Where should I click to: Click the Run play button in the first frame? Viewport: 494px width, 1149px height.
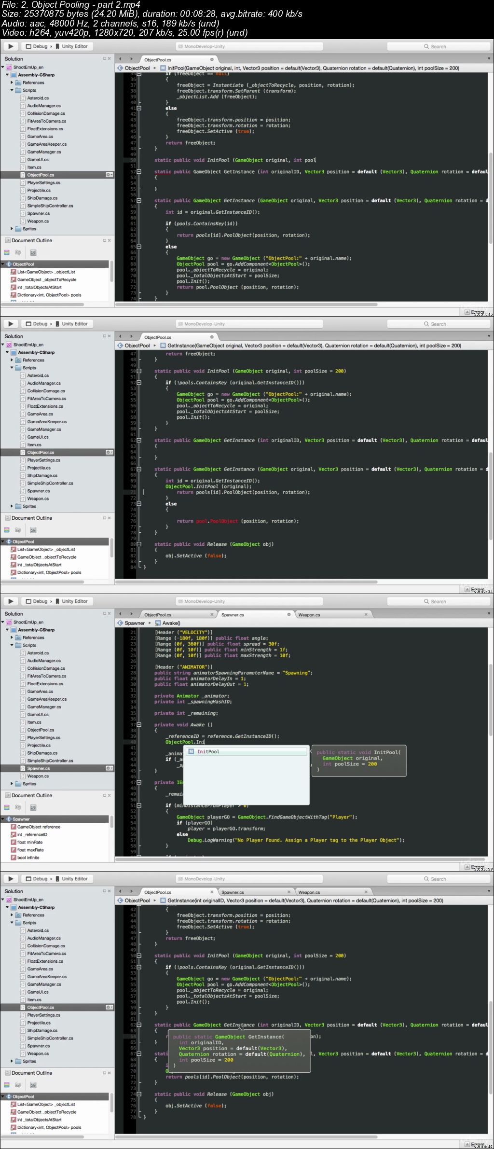pos(11,46)
